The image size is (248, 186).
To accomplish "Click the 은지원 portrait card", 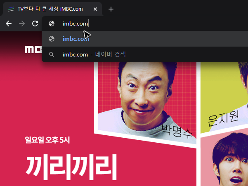I will click(x=224, y=97).
